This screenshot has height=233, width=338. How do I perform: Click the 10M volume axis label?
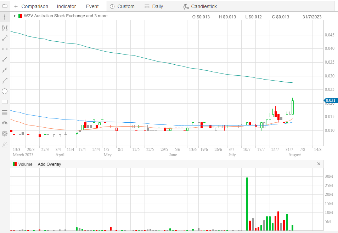click(x=329, y=212)
